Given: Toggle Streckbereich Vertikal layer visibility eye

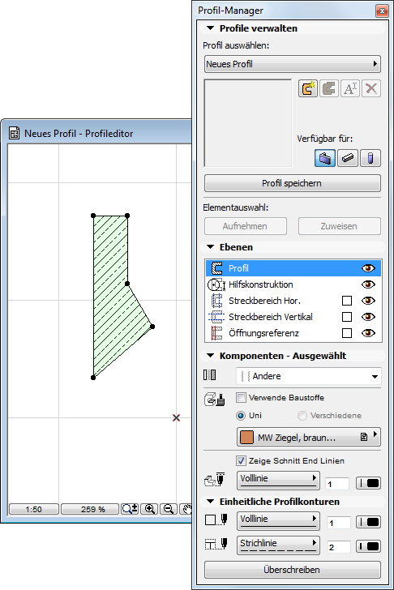Looking at the screenshot, I should click(368, 317).
